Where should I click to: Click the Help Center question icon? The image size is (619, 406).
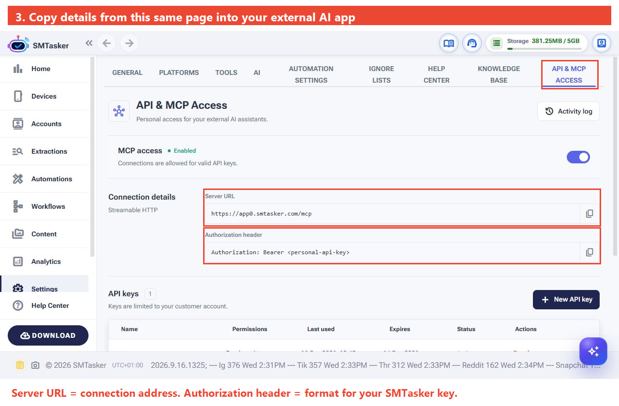[18, 305]
